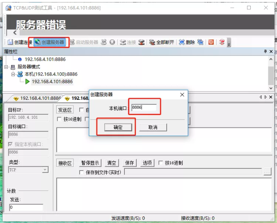Select 192.168.4.101:8886 under 本机 in tree
The image size is (277, 223).
click(52, 81)
